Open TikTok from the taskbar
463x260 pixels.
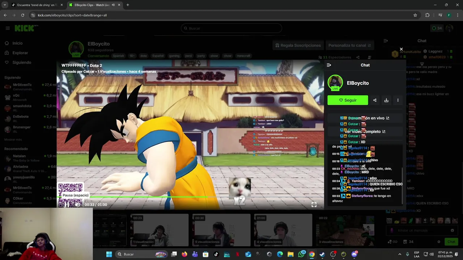tap(216, 254)
